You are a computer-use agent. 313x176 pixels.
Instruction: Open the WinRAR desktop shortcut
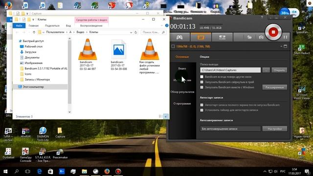tap(25, 132)
